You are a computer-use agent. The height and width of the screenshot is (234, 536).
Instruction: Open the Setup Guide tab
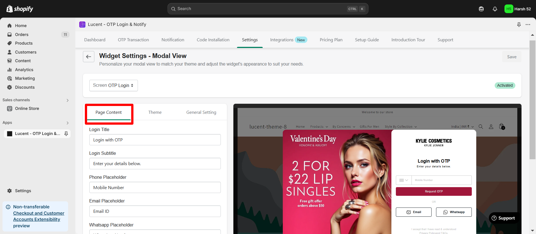point(367,40)
